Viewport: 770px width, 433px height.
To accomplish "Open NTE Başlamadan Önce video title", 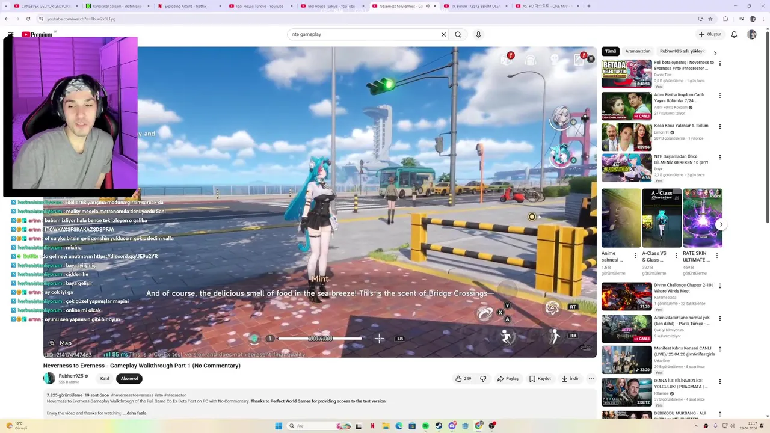I will 681,159.
